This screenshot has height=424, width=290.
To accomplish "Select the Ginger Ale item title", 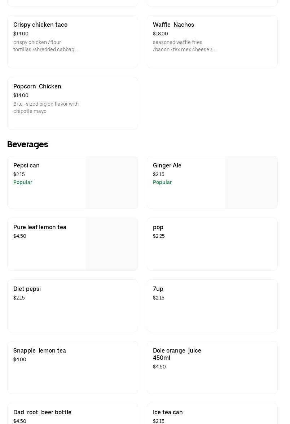I will coord(167,166).
